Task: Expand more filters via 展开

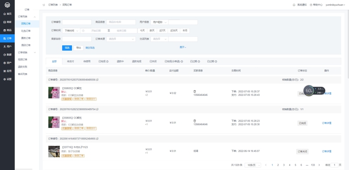Action: click(183, 47)
